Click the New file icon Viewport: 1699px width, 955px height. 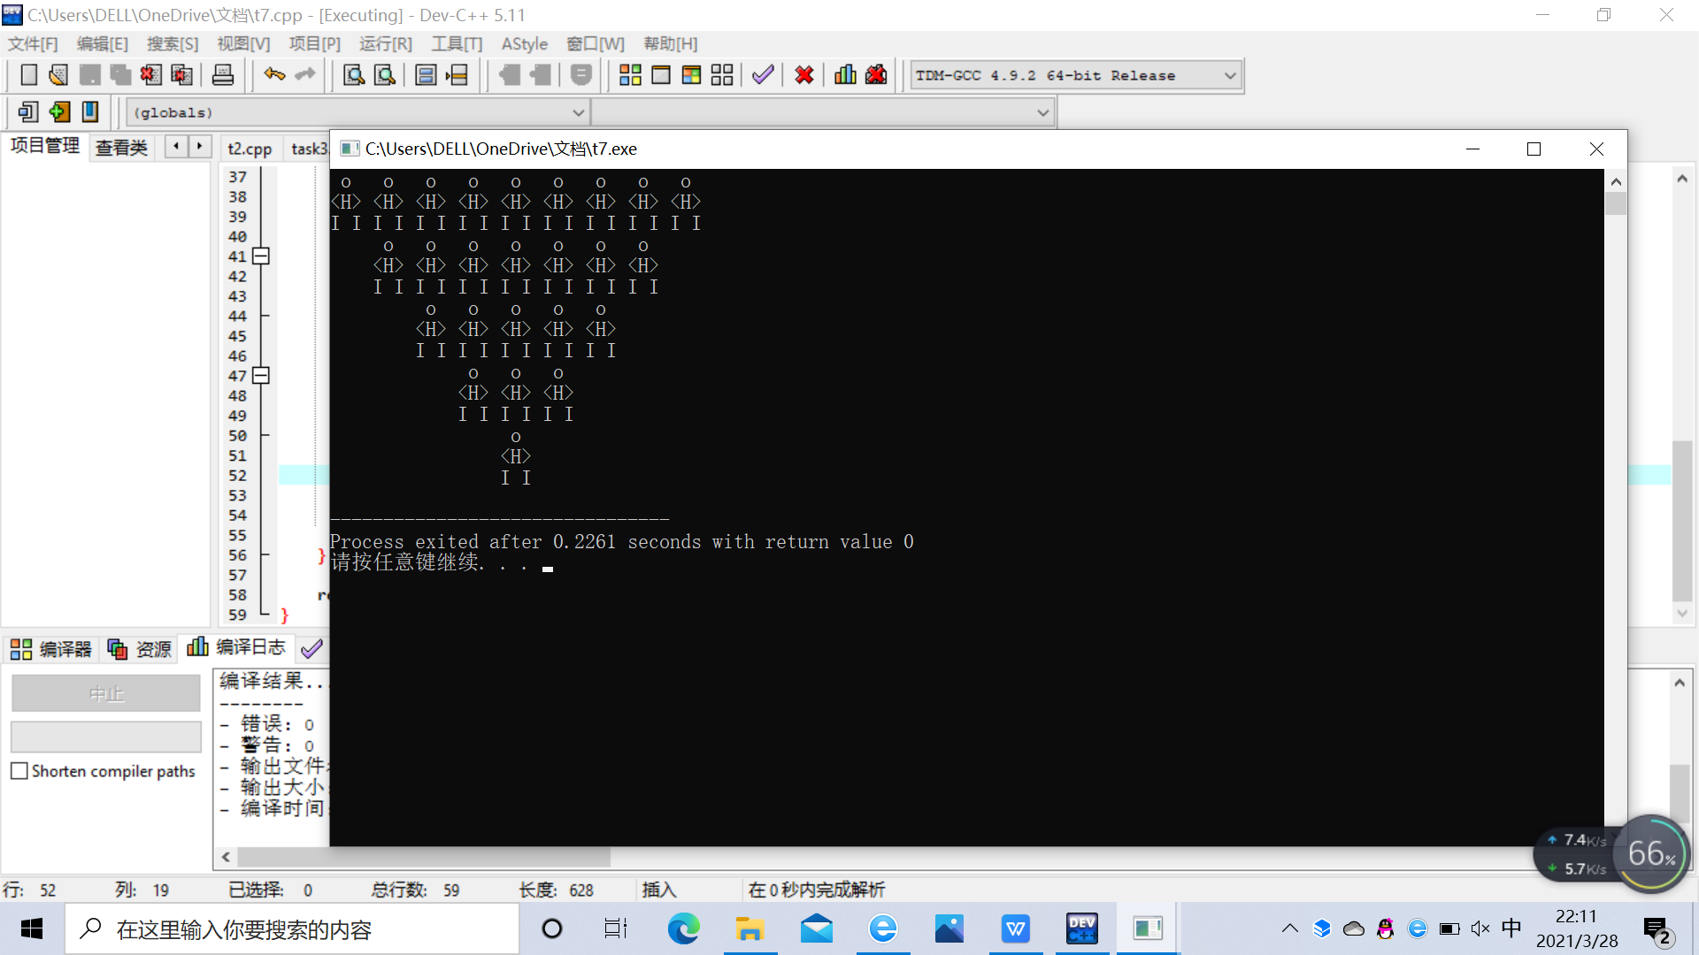coord(28,75)
